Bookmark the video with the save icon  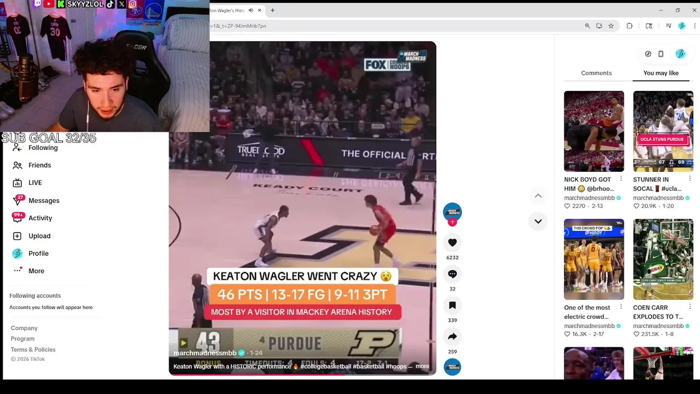coord(452,305)
